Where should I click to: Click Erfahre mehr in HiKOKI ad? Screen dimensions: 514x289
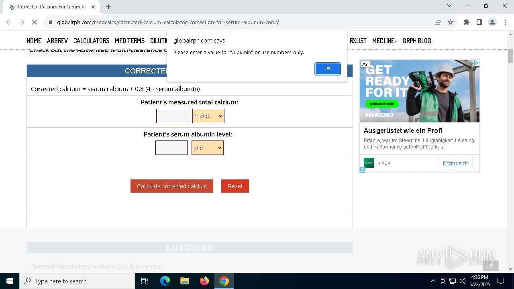pos(456,163)
